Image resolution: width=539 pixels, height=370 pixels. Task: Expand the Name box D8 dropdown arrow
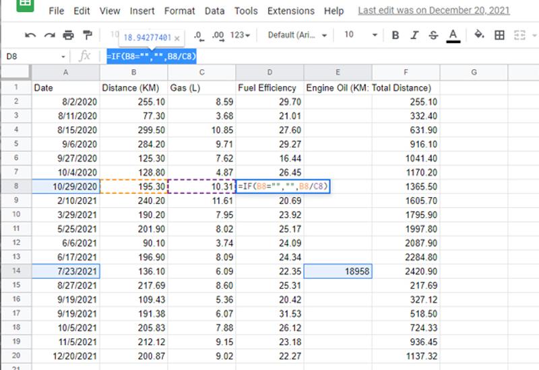[63, 57]
